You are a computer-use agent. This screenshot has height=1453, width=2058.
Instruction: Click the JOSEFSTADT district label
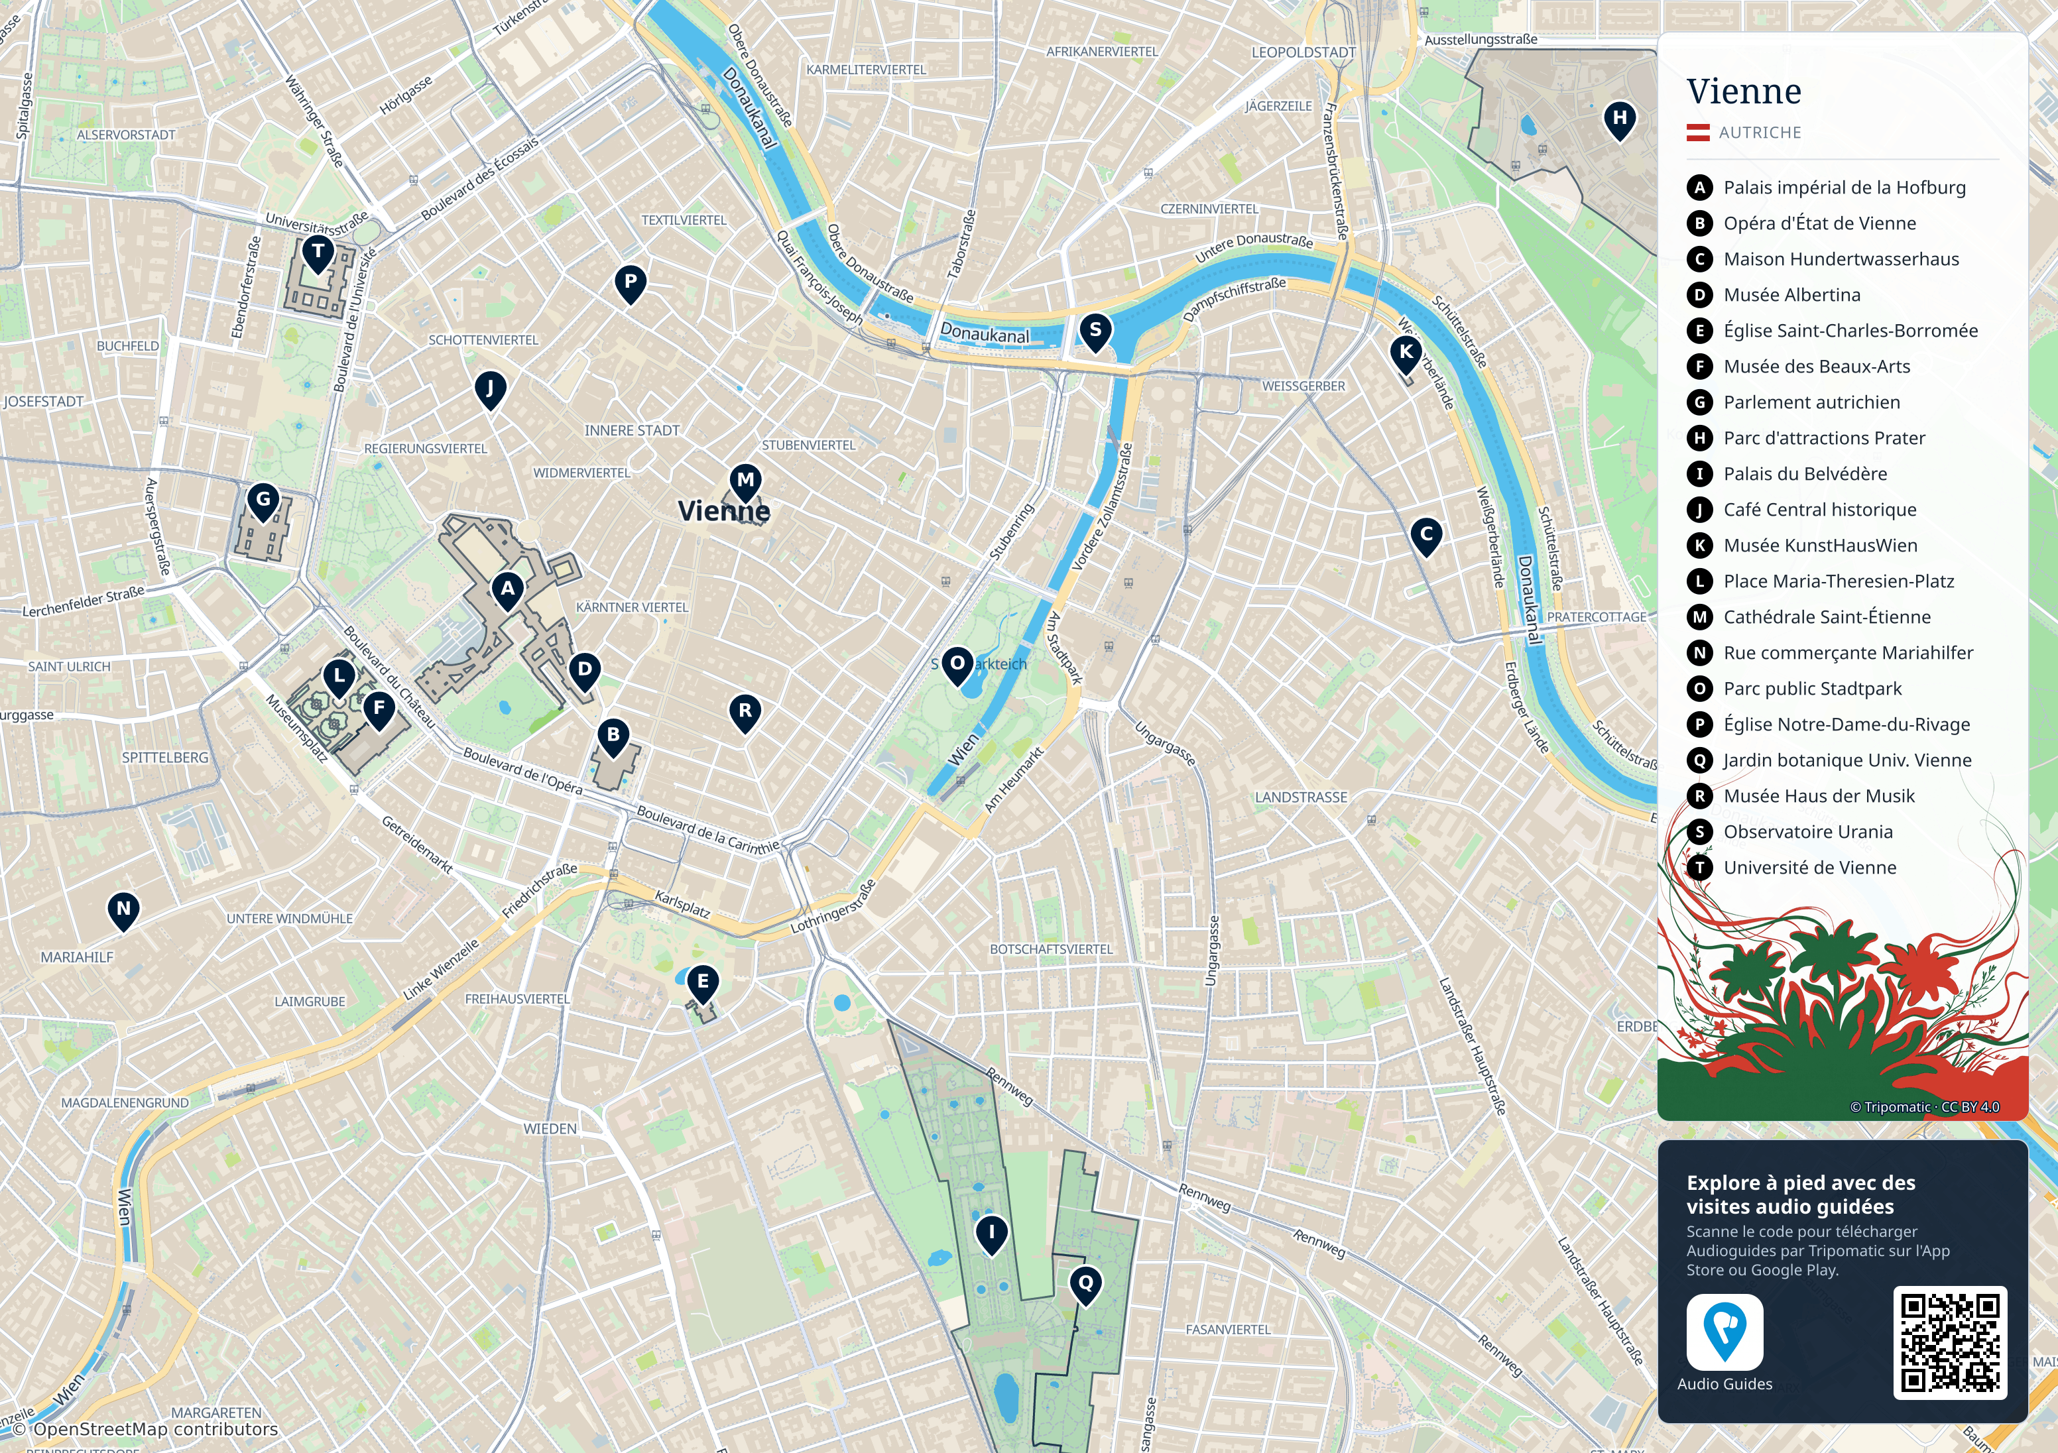43,402
